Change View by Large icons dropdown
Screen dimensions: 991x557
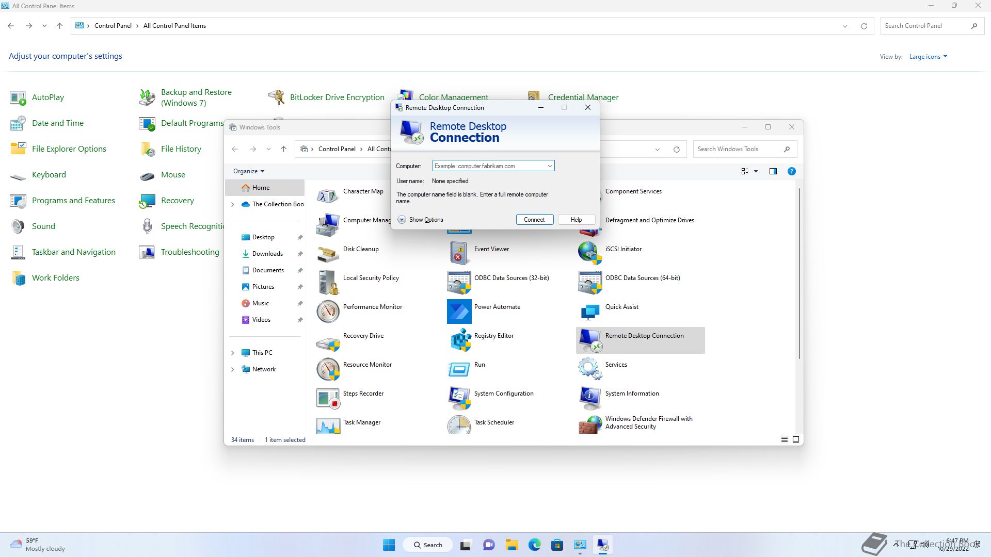(928, 57)
